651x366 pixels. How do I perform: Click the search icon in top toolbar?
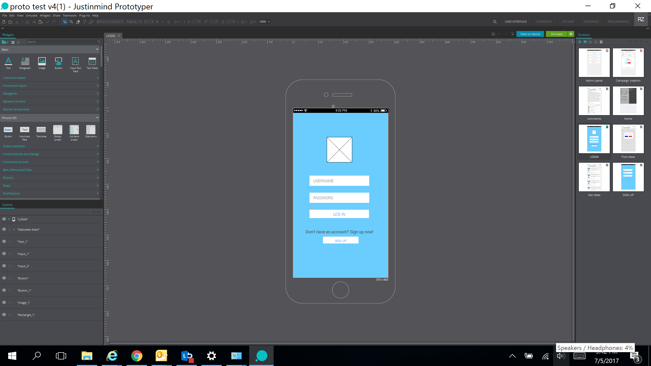point(495,22)
